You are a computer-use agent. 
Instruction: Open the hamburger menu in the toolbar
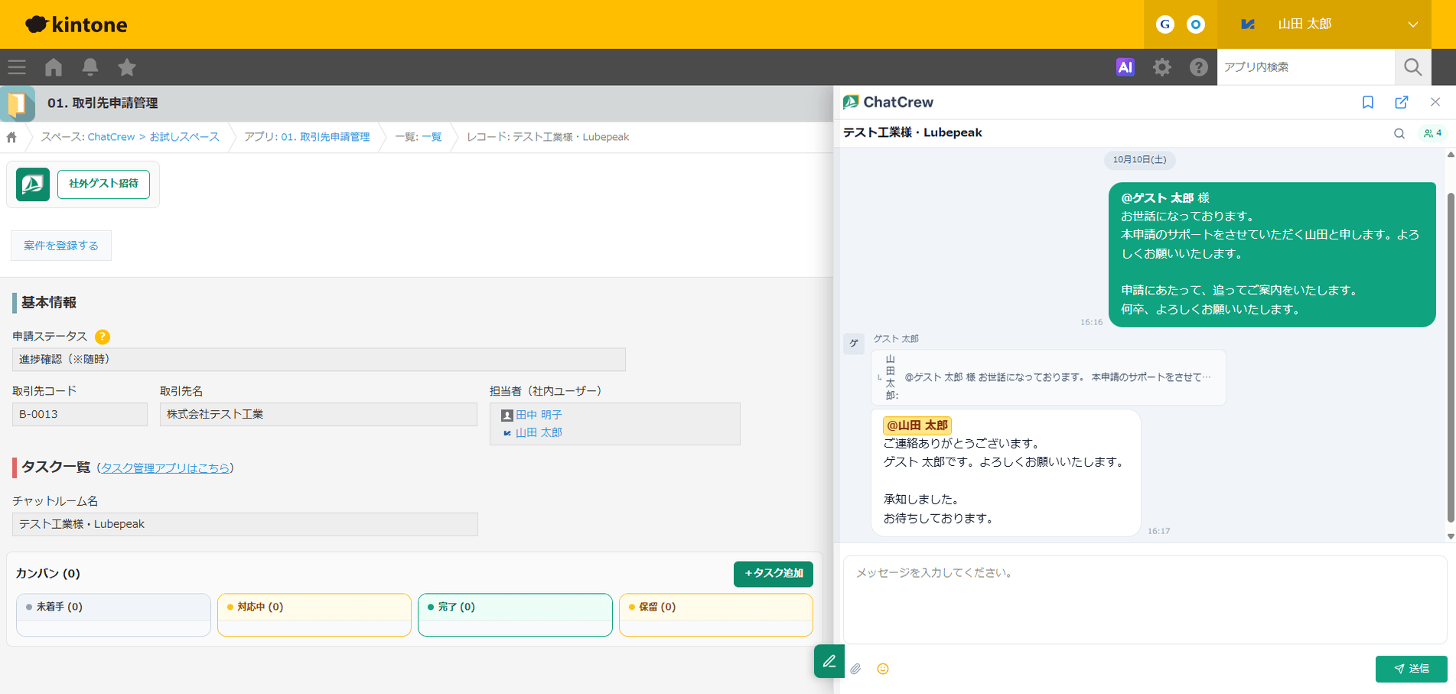click(17, 67)
